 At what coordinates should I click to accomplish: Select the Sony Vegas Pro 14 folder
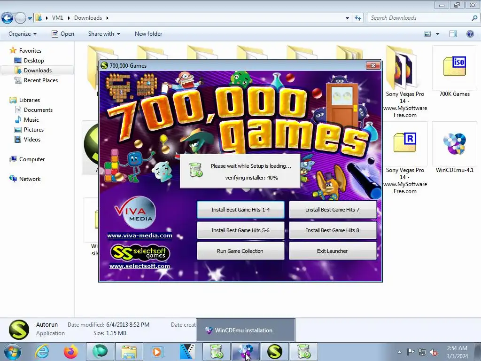point(405,82)
